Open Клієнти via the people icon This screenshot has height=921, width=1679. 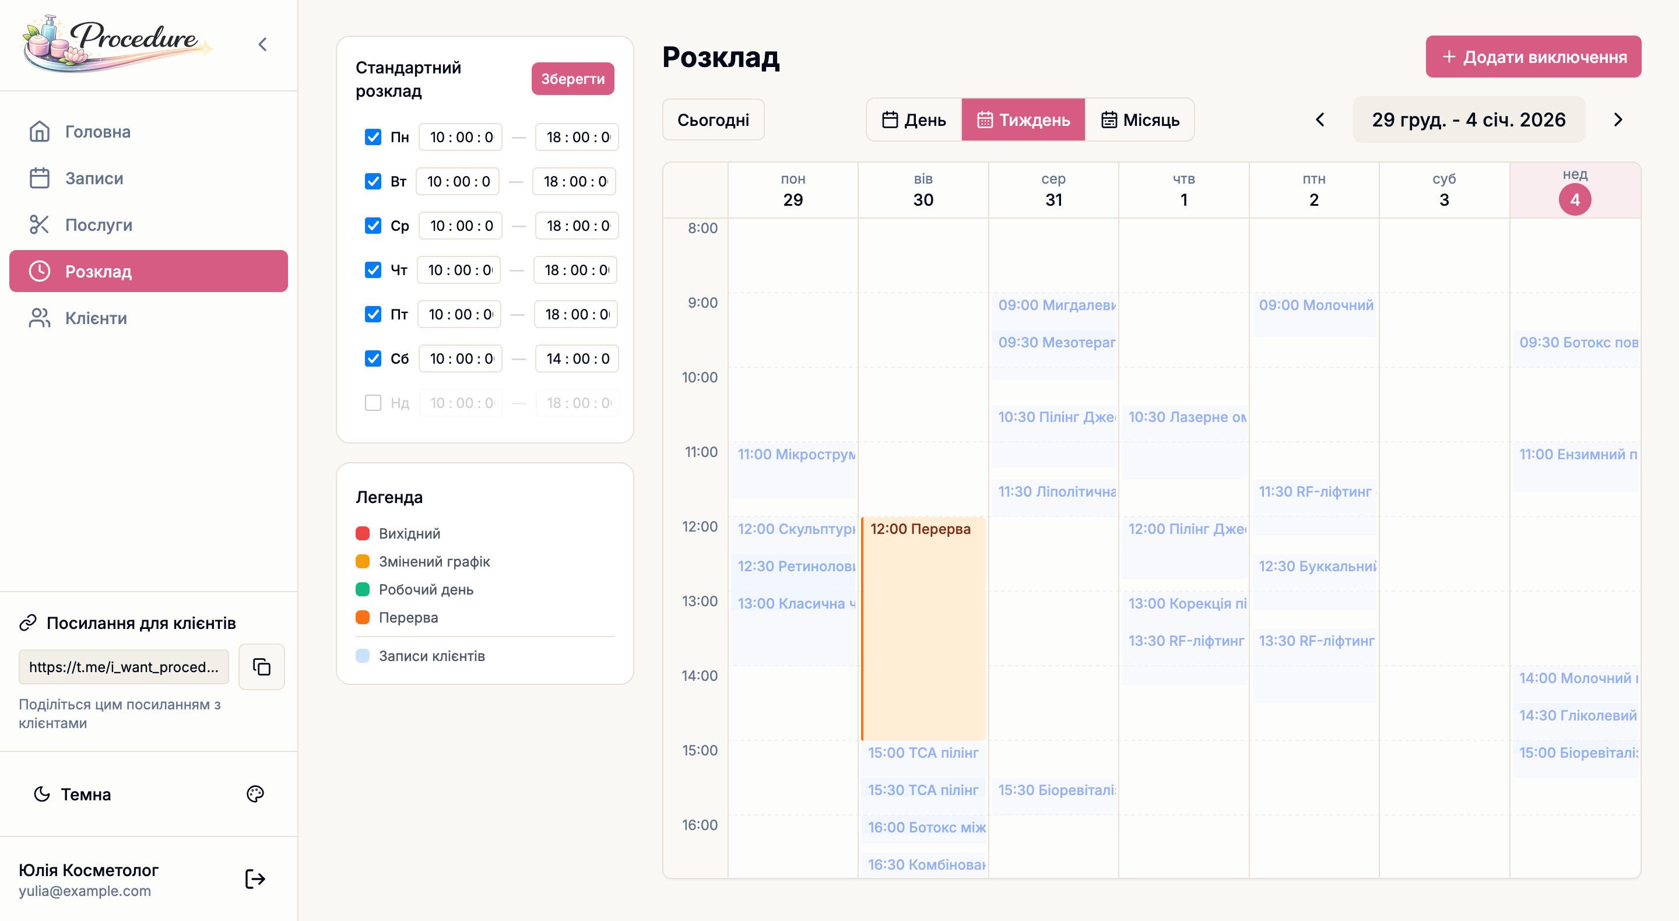coord(39,318)
